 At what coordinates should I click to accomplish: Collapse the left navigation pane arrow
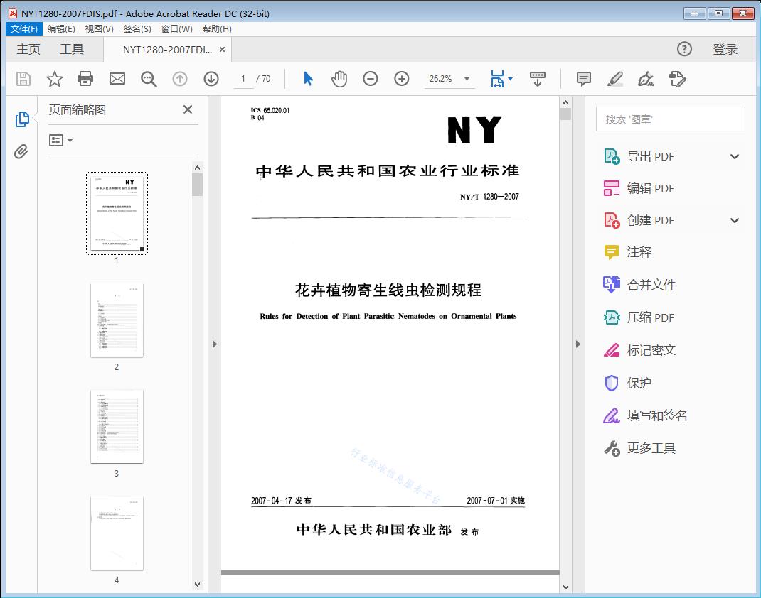pos(214,344)
